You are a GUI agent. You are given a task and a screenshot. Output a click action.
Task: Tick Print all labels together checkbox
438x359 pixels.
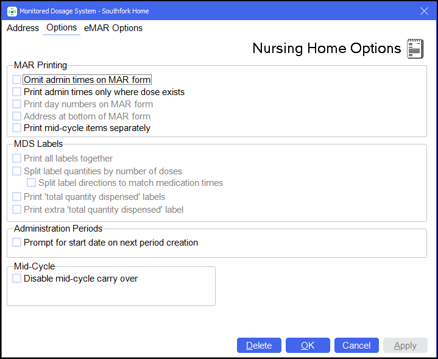pos(16,158)
